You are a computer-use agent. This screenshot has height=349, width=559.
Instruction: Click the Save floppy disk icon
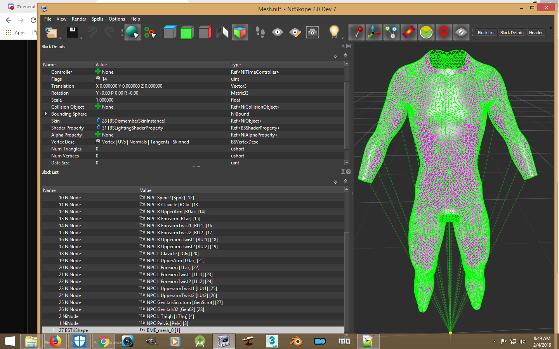point(73,32)
